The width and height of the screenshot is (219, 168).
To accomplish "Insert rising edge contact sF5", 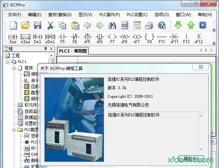I will [87, 39].
